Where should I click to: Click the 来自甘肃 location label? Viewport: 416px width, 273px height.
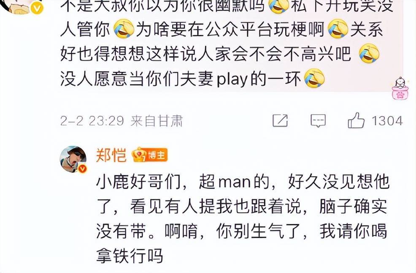pyautogui.click(x=157, y=121)
